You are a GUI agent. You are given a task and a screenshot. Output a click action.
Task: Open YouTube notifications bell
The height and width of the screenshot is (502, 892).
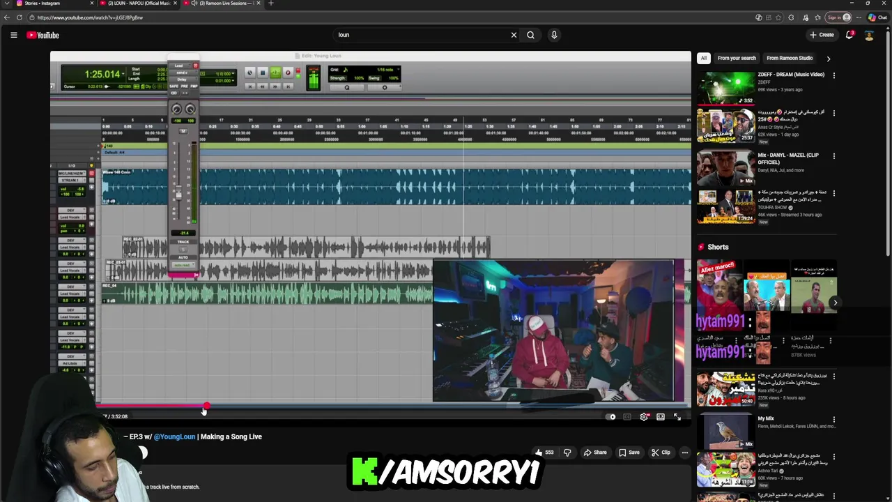(x=849, y=35)
